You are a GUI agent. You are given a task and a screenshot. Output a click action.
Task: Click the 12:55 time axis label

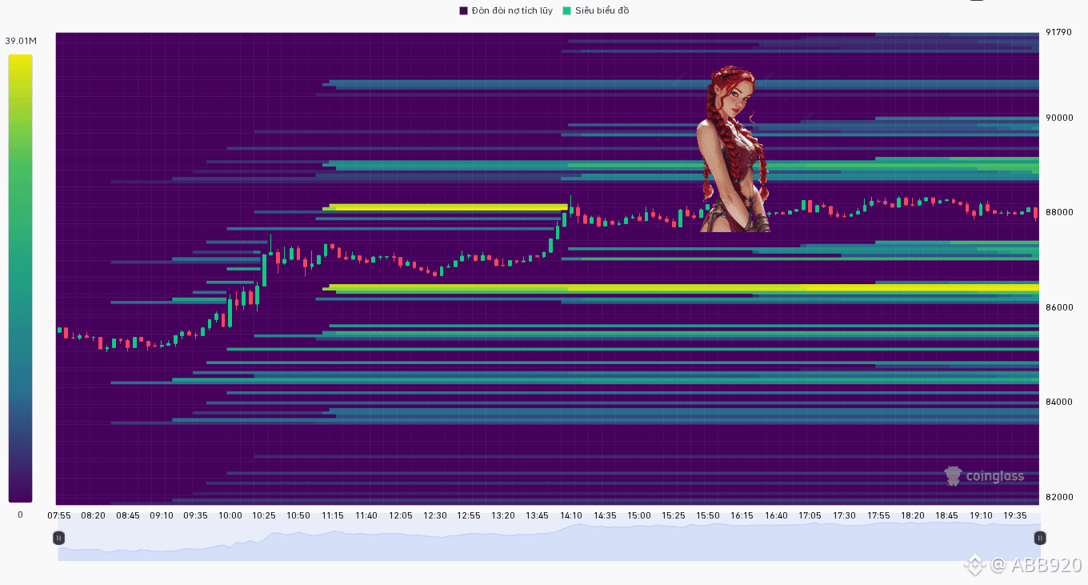(x=469, y=516)
